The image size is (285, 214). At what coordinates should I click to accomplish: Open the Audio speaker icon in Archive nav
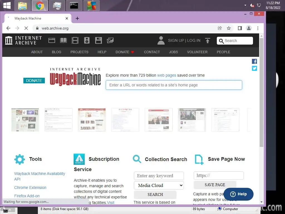point(87,40)
